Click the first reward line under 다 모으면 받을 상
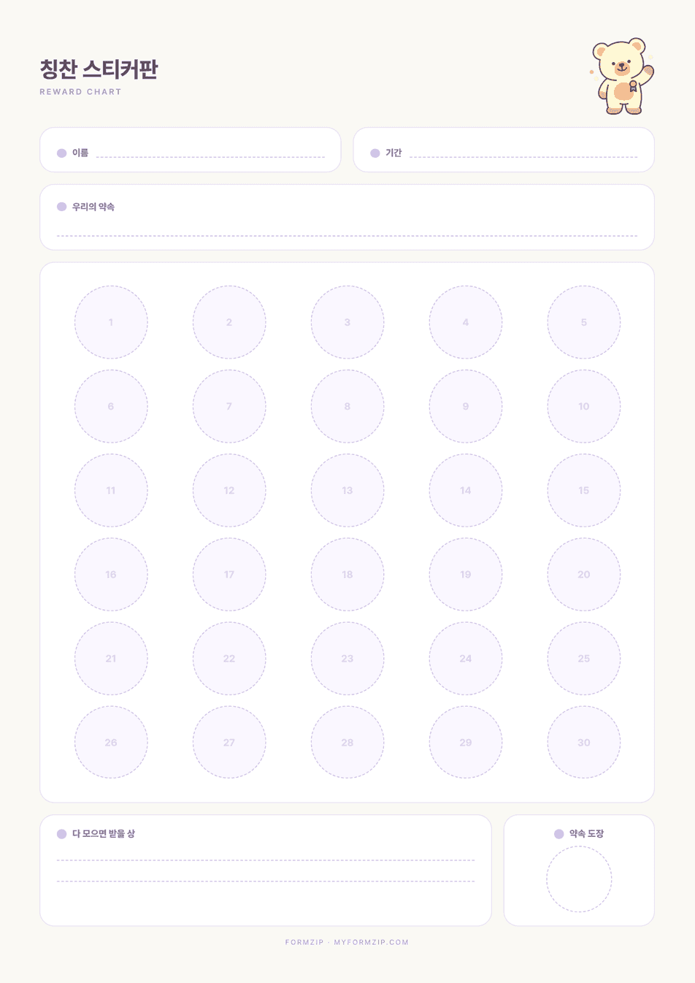The width and height of the screenshot is (695, 983). point(266,860)
